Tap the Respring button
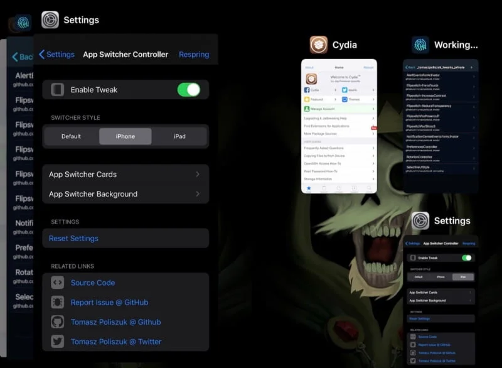 (x=194, y=55)
